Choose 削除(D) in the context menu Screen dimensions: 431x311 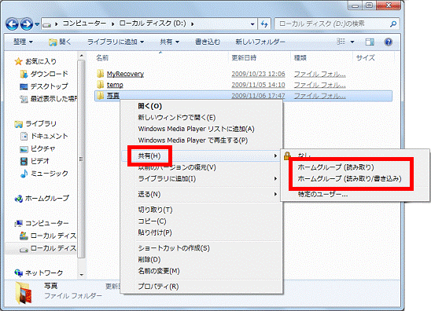point(202,259)
